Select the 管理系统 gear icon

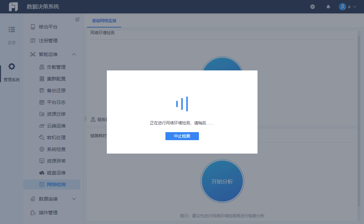coord(12,66)
